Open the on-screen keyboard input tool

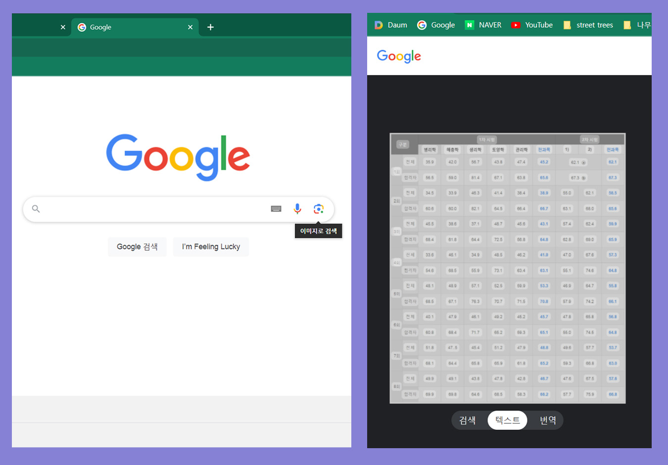click(x=276, y=209)
